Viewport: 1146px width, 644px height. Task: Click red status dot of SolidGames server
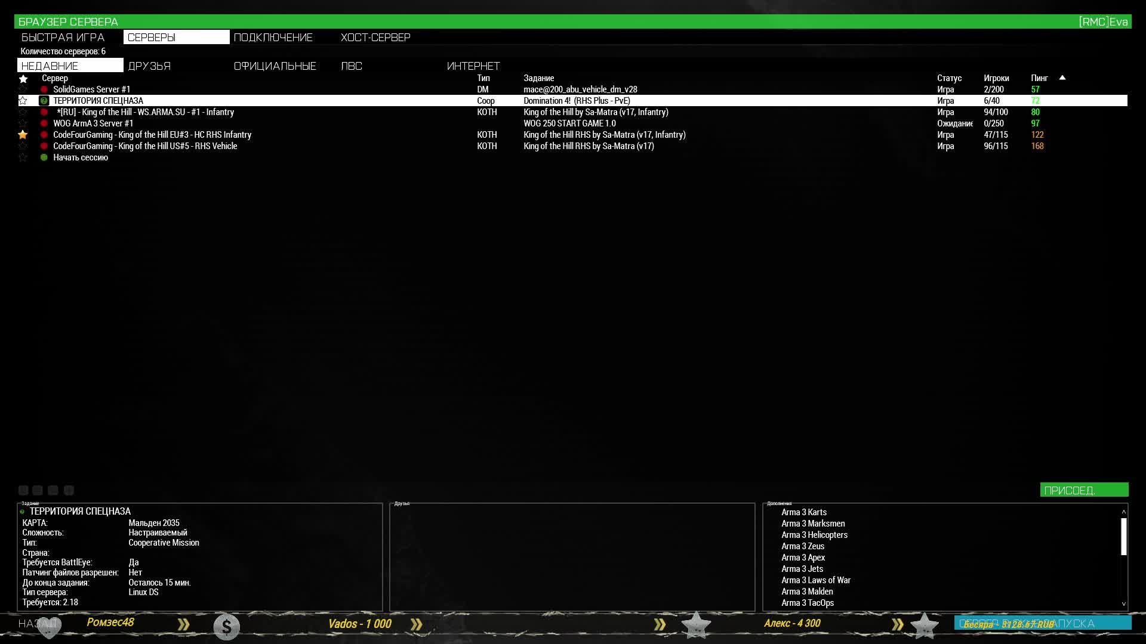[x=44, y=89]
